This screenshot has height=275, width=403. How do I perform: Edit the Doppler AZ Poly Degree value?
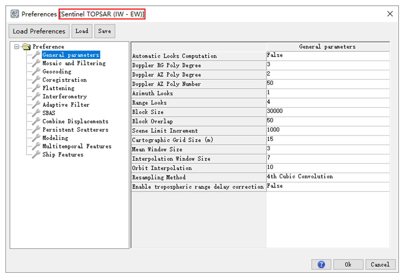(x=328, y=74)
